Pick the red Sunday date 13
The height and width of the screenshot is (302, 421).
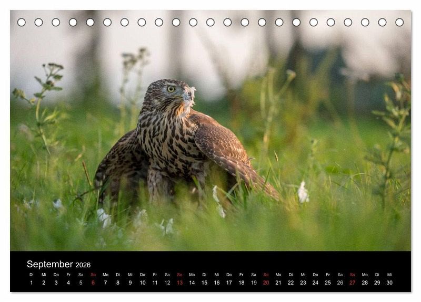(179, 283)
